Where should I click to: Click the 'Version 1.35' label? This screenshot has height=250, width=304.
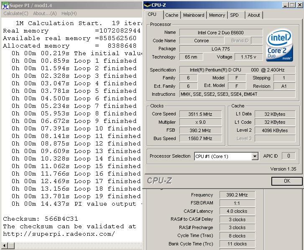point(283,169)
